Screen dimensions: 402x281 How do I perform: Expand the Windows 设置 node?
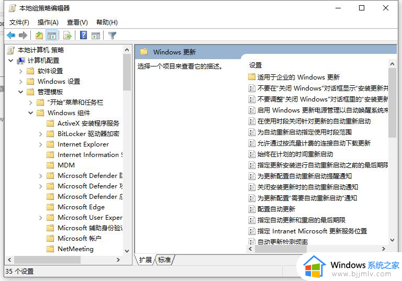21,82
